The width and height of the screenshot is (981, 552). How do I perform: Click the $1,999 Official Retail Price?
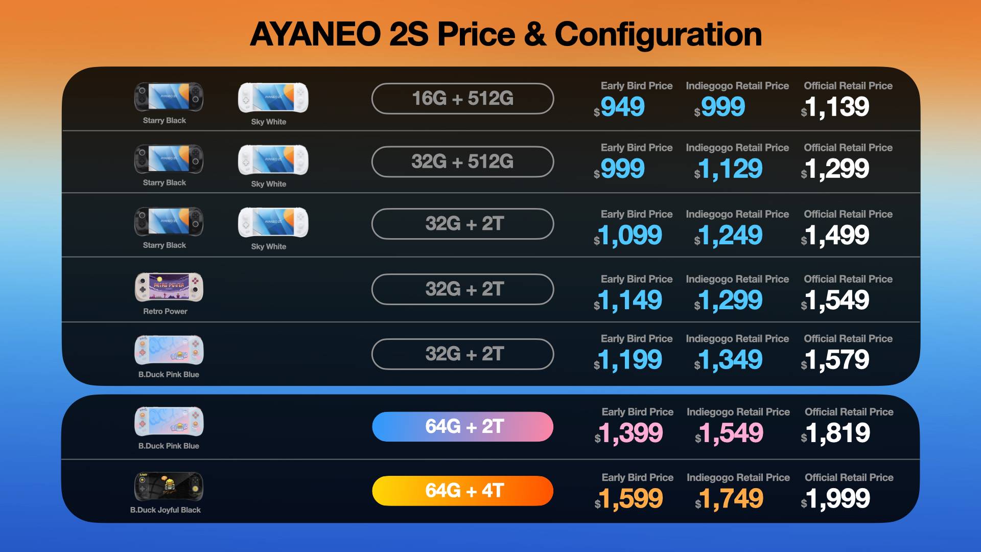835,498
